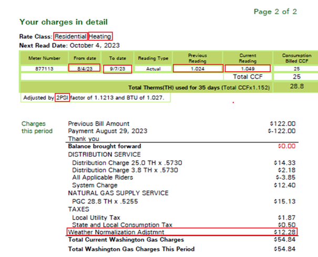Viewport: 318px width, 257px height.
Task: Click the 'Thank you' line
Action: pos(84,139)
